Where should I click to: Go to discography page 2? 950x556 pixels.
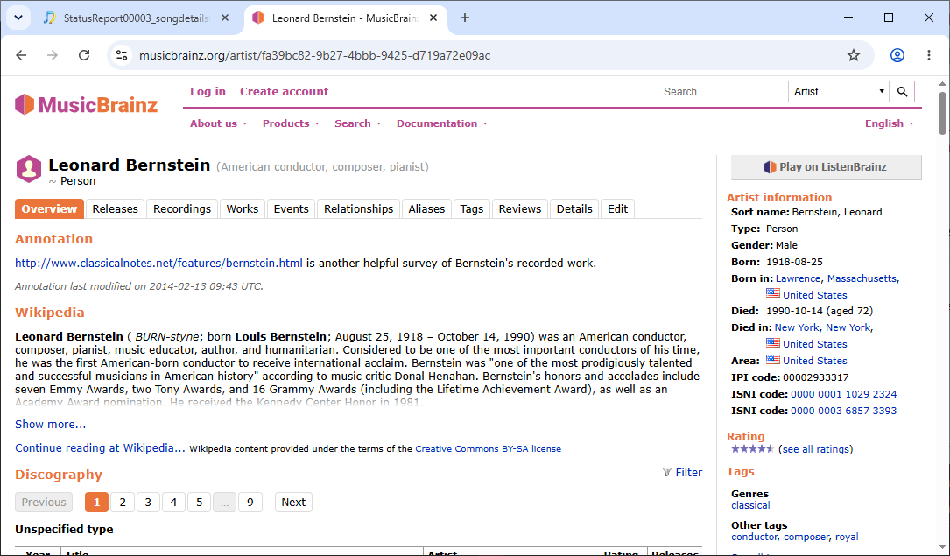[x=123, y=502]
